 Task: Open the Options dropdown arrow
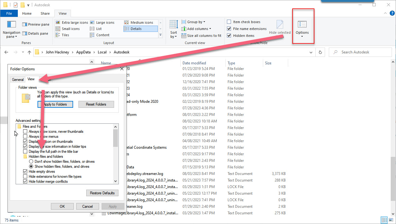(x=302, y=37)
